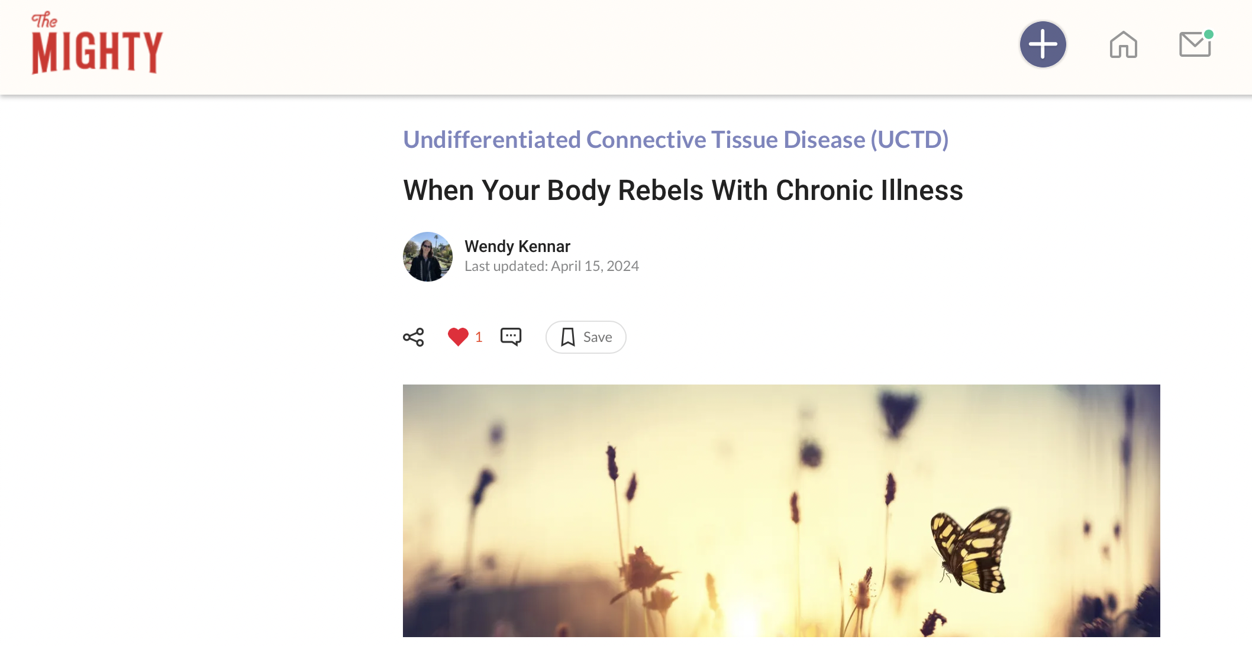Like the article with the red heart
This screenshot has width=1252, height=646.
pos(458,337)
